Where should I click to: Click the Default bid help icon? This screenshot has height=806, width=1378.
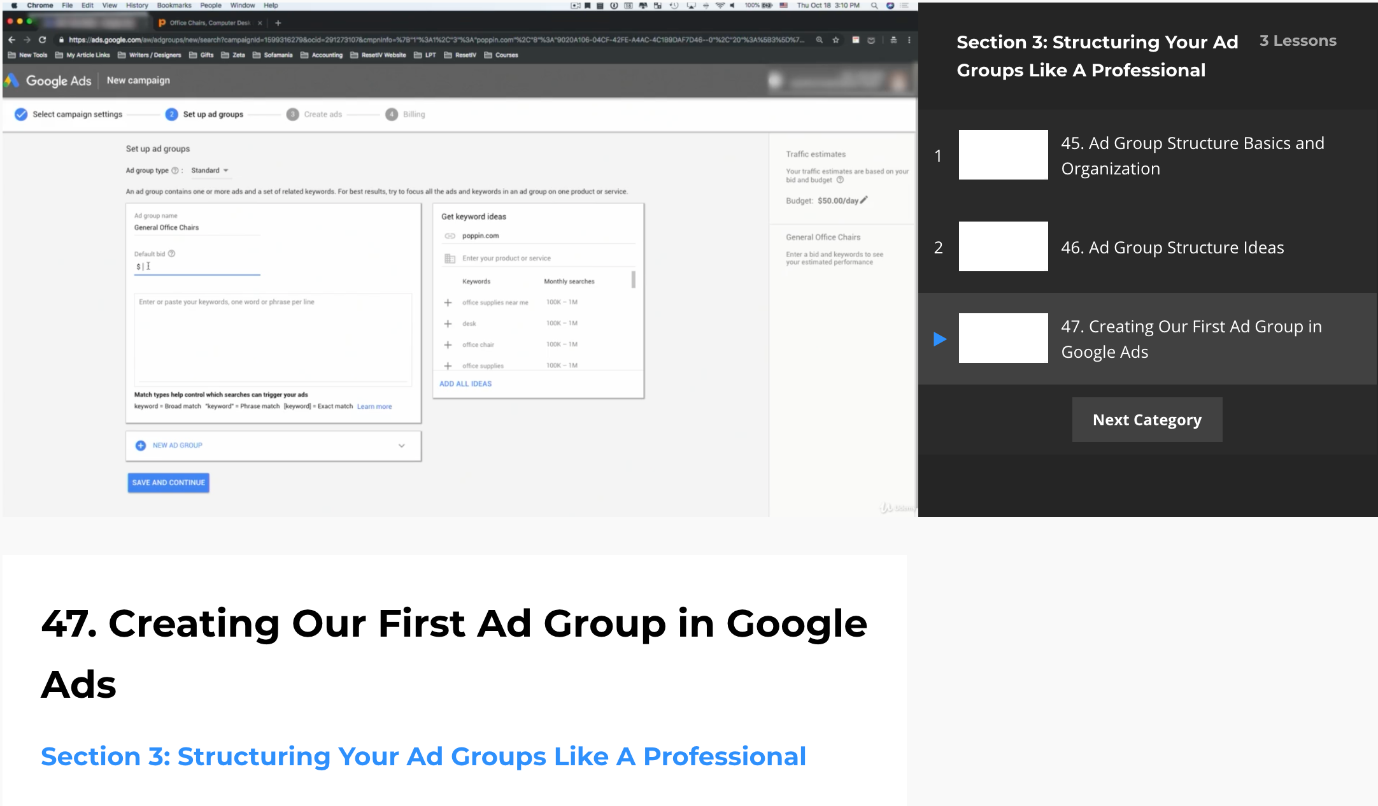tap(171, 253)
